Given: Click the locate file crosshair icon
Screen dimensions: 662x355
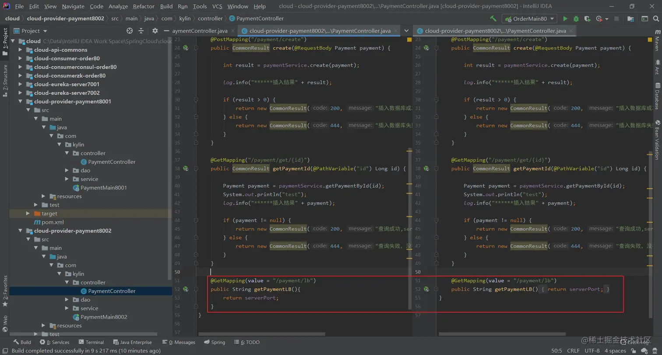Looking at the screenshot, I should (x=130, y=31).
